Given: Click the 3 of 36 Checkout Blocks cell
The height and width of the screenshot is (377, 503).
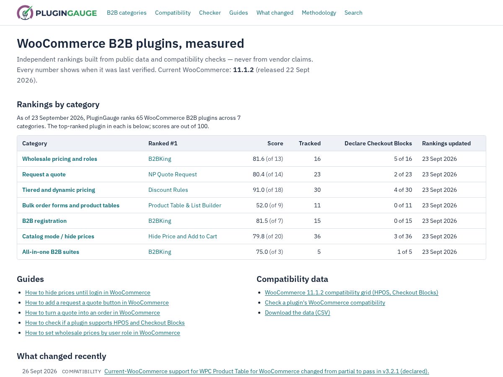Looking at the screenshot, I should [403, 236].
